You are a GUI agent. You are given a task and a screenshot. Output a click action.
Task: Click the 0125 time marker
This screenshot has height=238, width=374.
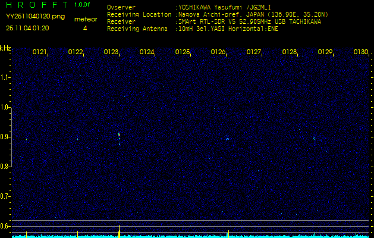point(183,52)
